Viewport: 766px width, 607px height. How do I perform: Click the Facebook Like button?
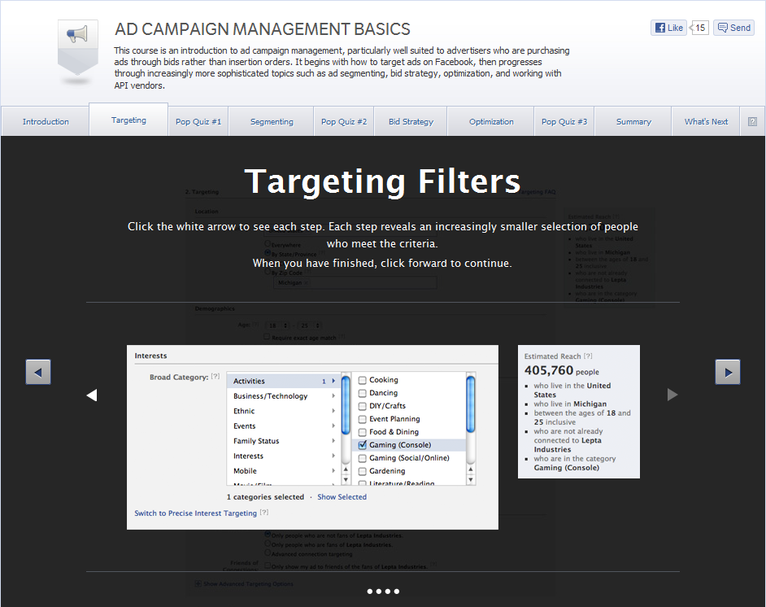coord(668,28)
